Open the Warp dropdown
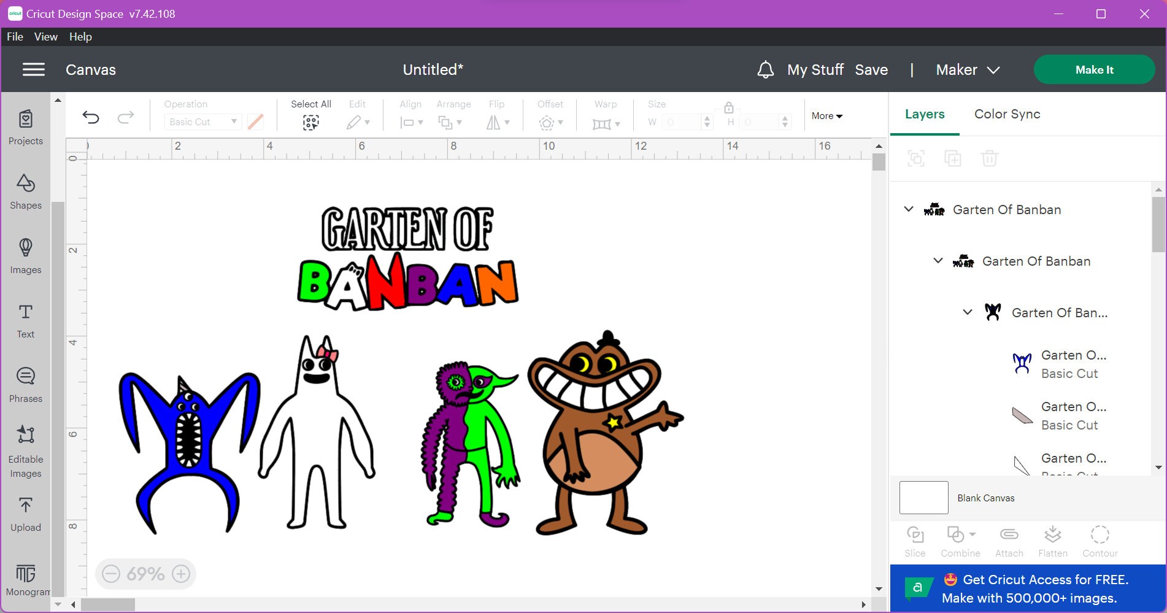This screenshot has height=613, width=1167. pyautogui.click(x=606, y=123)
